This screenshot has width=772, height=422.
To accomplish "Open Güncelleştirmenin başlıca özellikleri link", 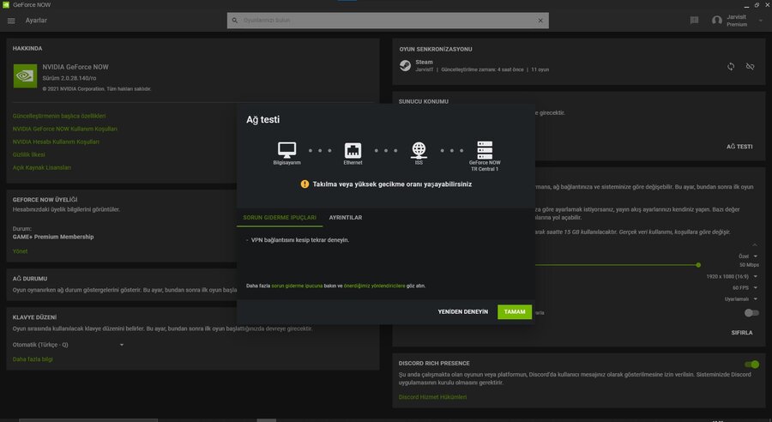I will point(59,116).
